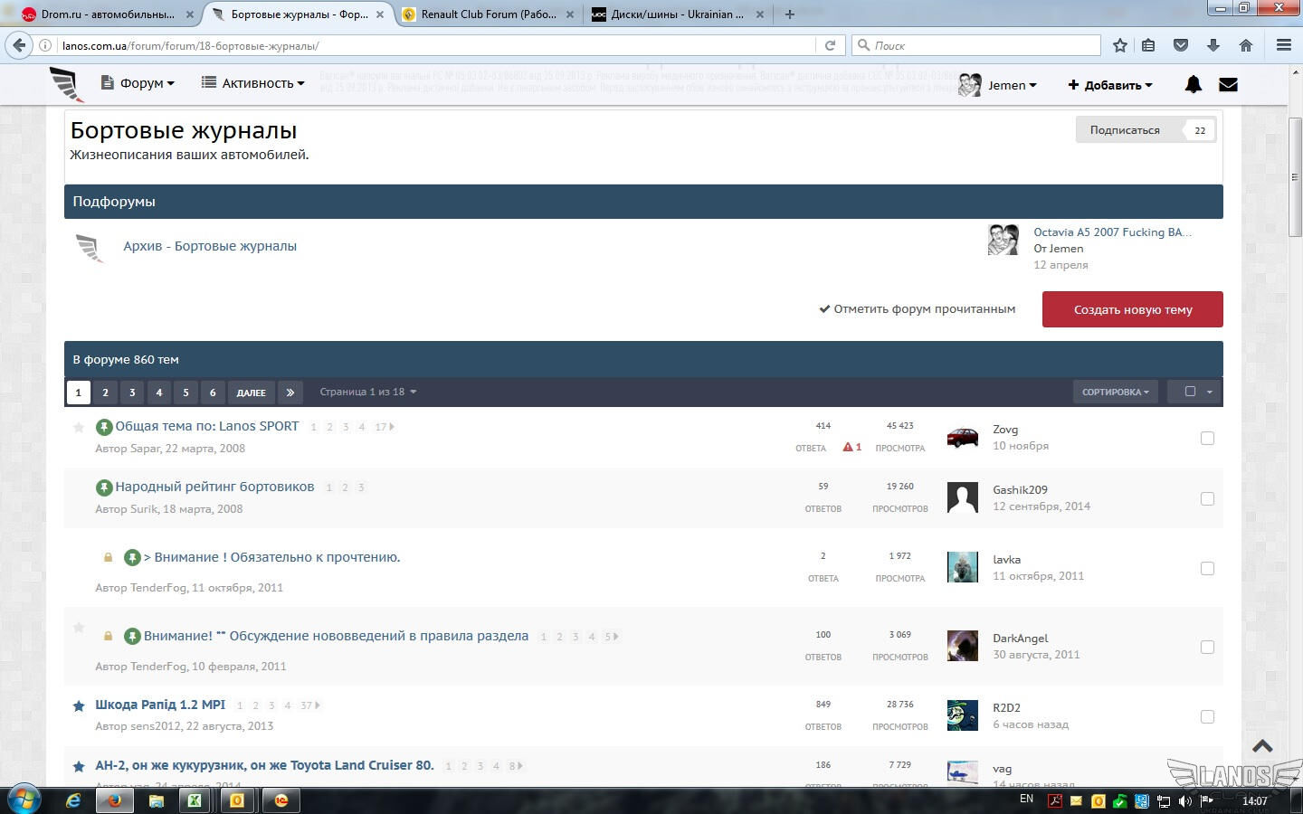Open the Добавить dropdown
Screen dimensions: 1303x814
coord(1110,85)
